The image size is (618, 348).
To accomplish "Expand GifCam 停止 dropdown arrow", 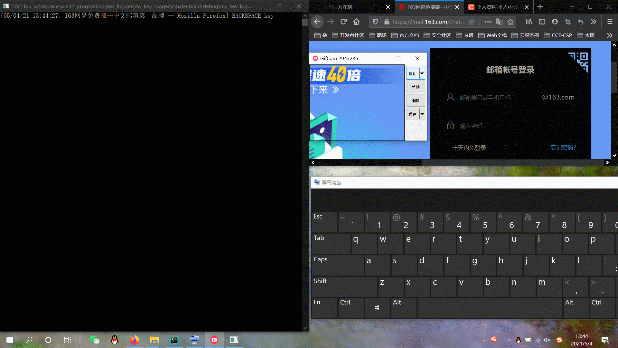I will tap(422, 73).
